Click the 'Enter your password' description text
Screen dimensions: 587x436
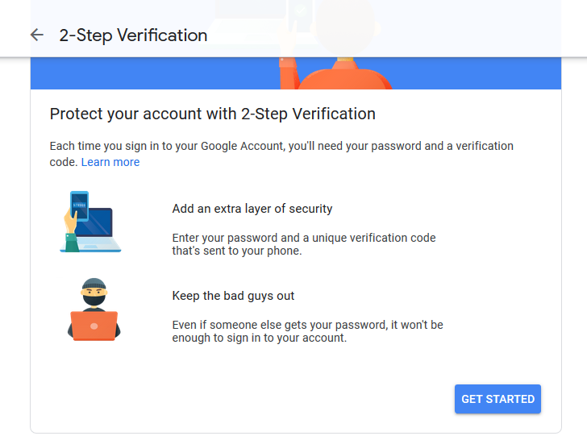[303, 238]
